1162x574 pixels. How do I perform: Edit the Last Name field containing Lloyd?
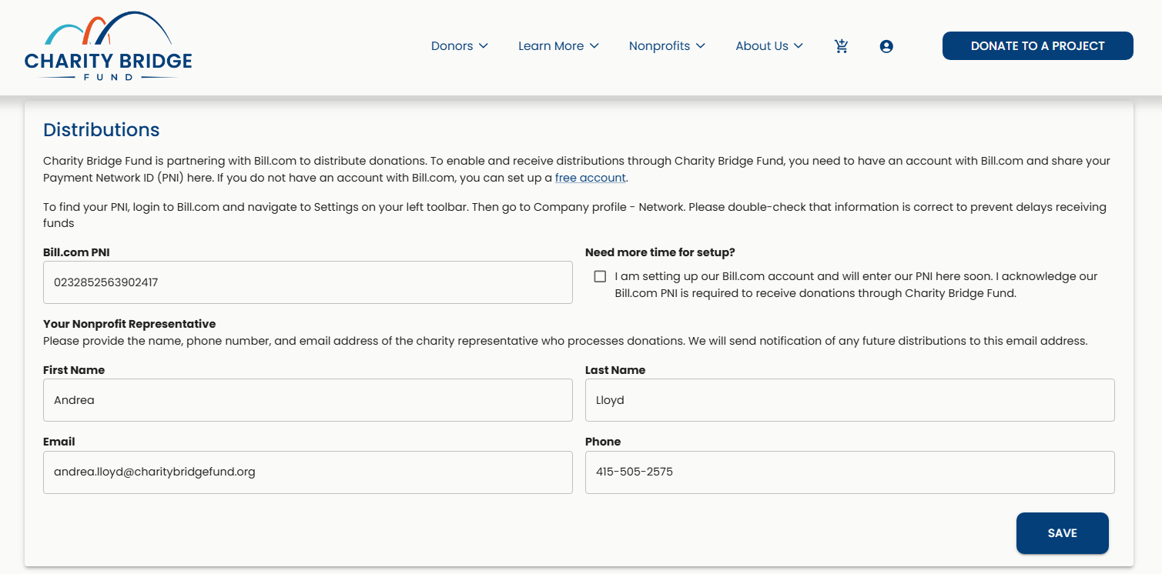tap(850, 400)
